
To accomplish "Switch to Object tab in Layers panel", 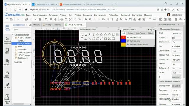I will click(150, 33).
